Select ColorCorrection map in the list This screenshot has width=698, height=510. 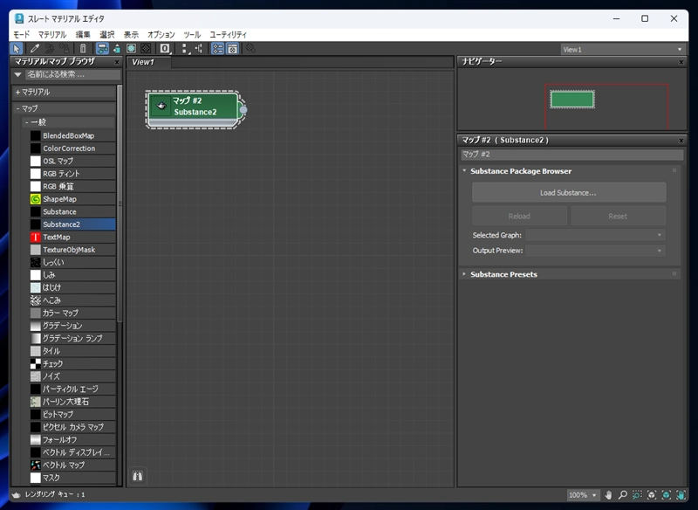click(68, 148)
